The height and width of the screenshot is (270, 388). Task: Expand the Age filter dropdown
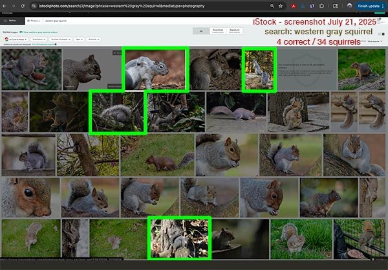click(79, 39)
